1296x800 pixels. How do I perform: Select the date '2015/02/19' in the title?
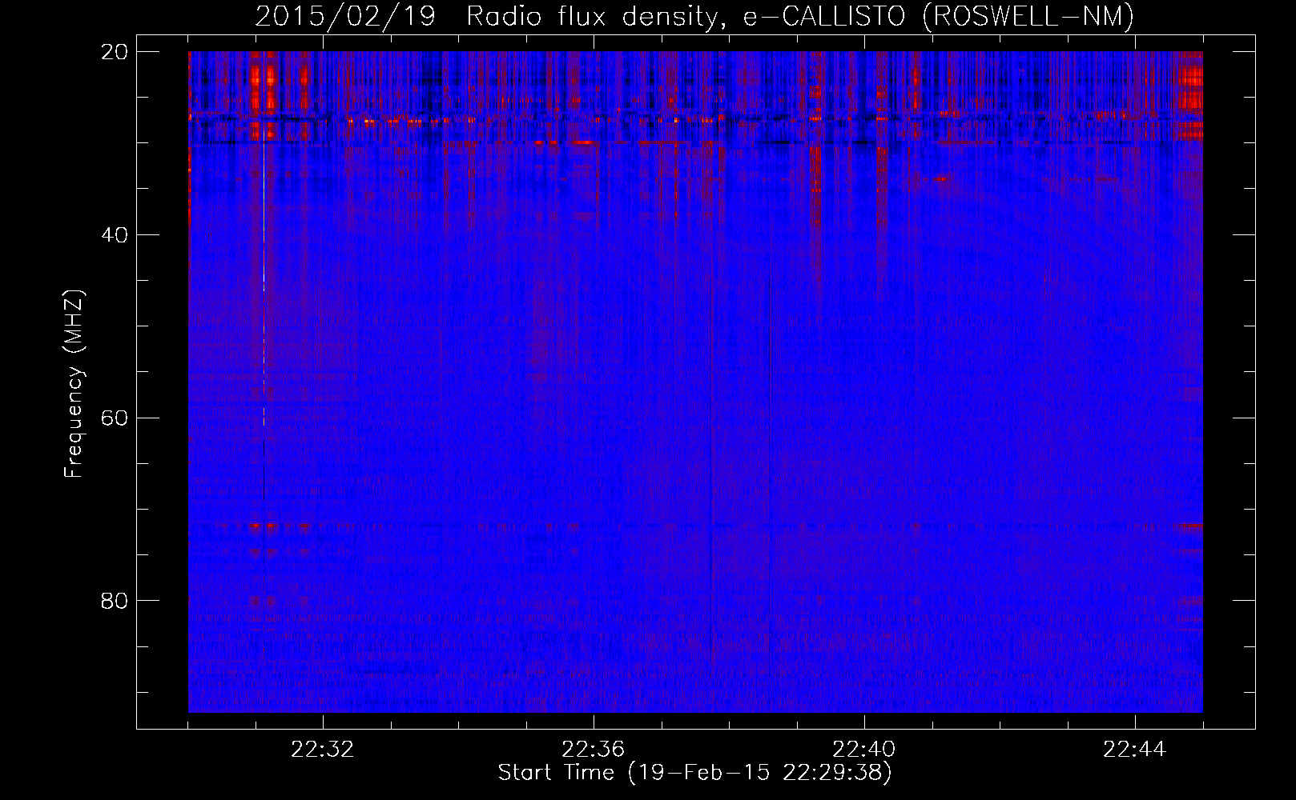[345, 16]
